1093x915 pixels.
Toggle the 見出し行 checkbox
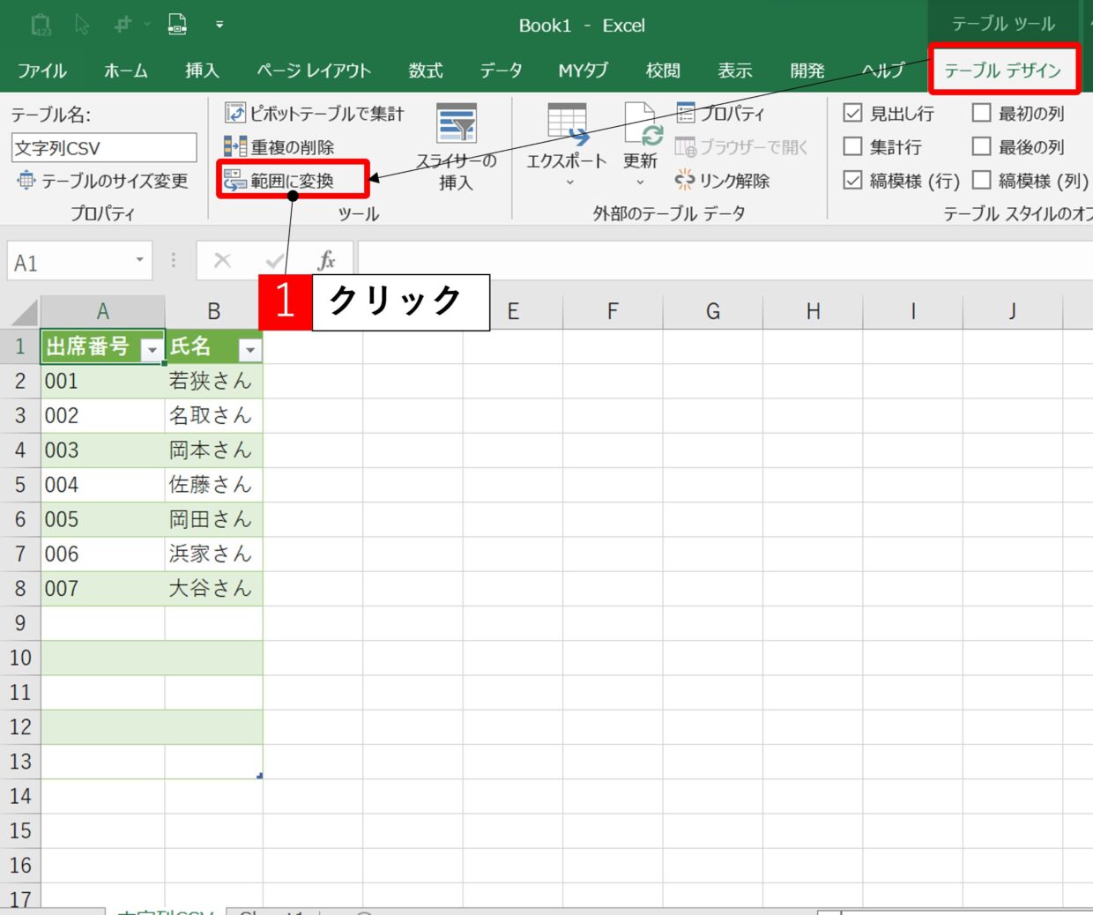852,113
